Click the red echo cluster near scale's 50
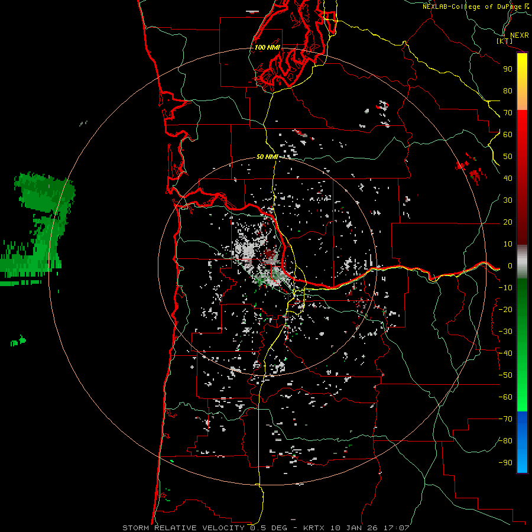 tap(472, 168)
